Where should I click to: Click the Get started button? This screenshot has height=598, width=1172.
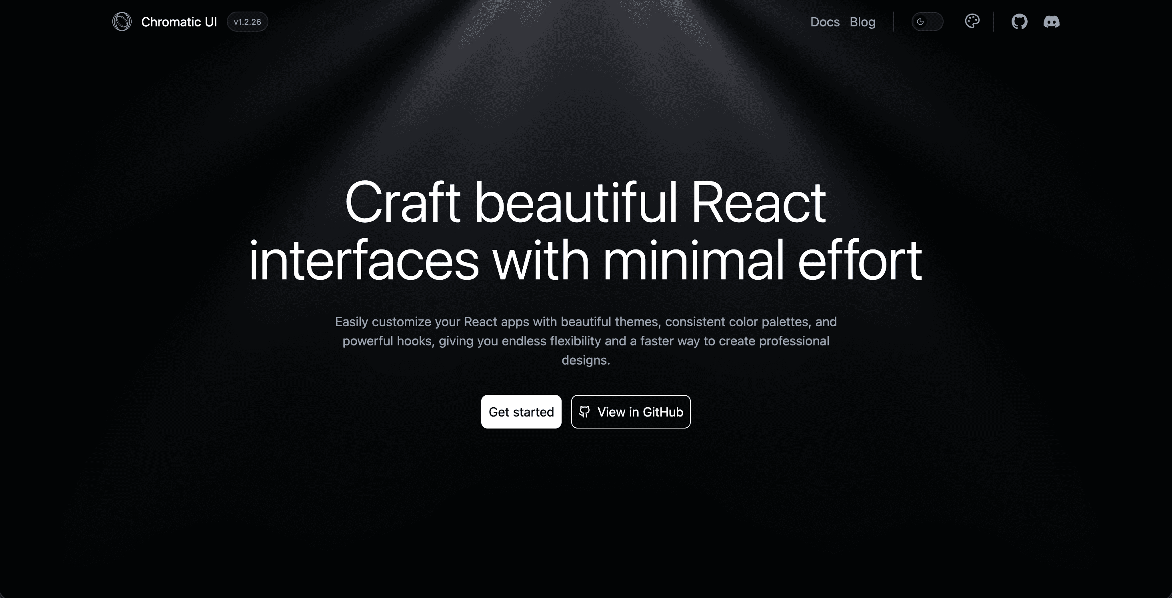coord(521,412)
